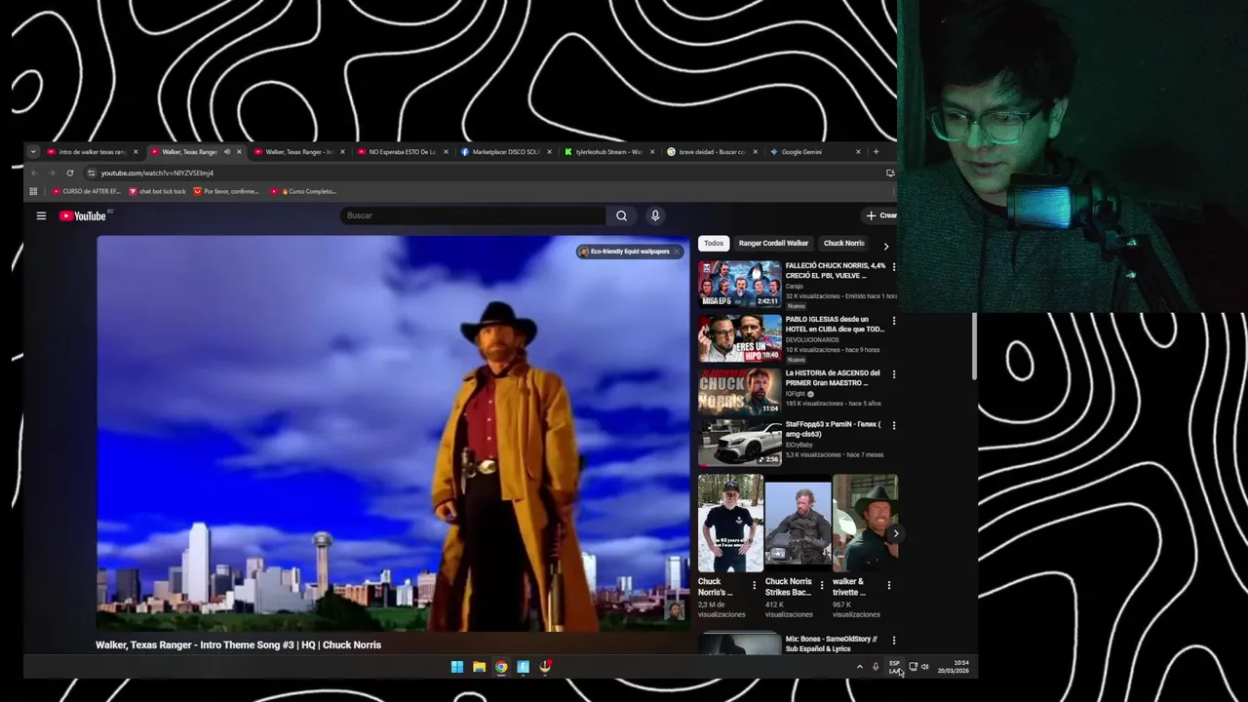Screen dimensions: 1248x702
Task: Open options for 'Mix: Bones - SameOldStory'
Action: [893, 641]
